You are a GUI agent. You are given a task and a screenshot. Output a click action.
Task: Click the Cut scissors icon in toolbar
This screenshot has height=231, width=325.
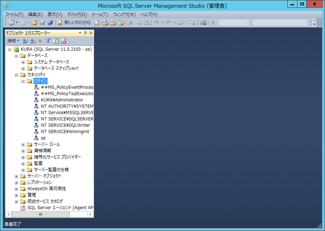[130, 22]
